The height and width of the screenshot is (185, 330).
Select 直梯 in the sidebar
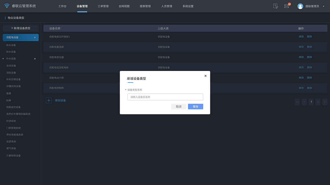pyautogui.click(x=9, y=94)
